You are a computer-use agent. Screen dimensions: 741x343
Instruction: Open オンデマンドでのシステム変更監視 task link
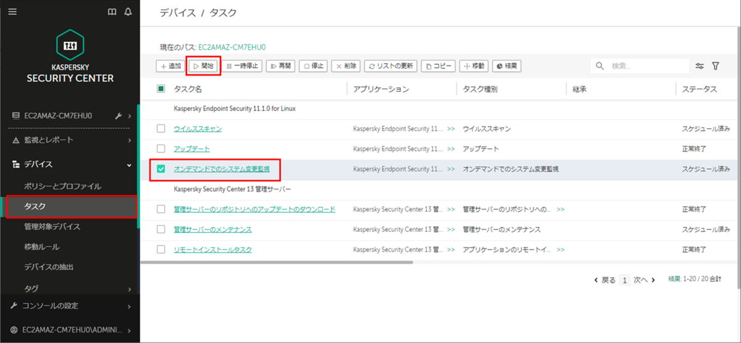pos(222,169)
